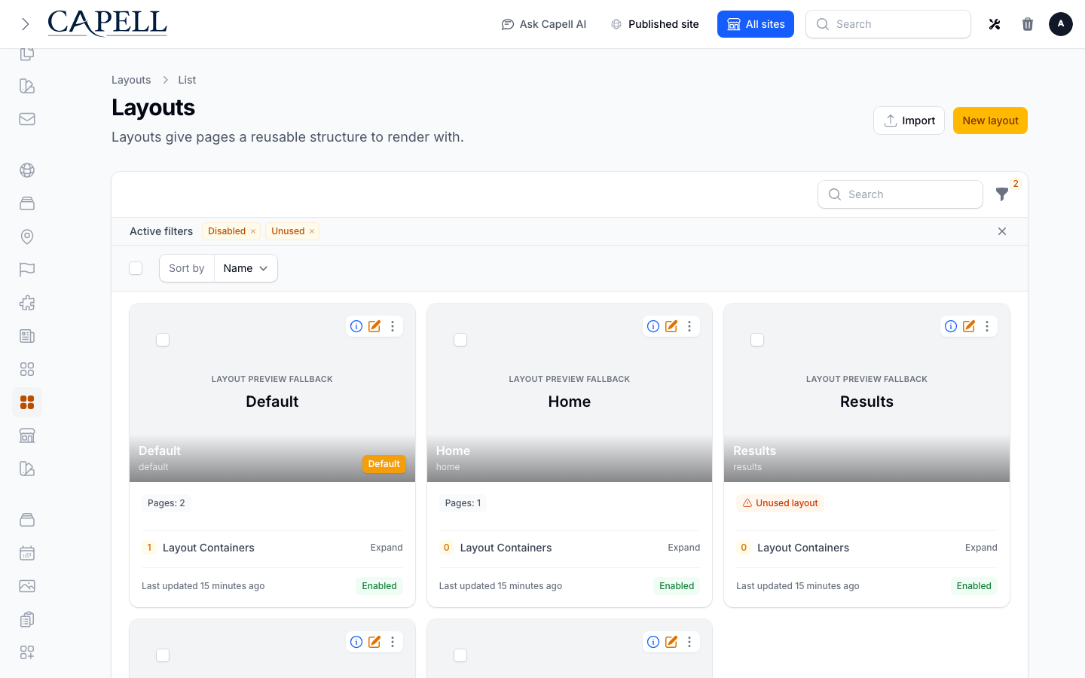Open the Results layout preview thumbnail
This screenshot has width=1085, height=678.
[x=866, y=392]
